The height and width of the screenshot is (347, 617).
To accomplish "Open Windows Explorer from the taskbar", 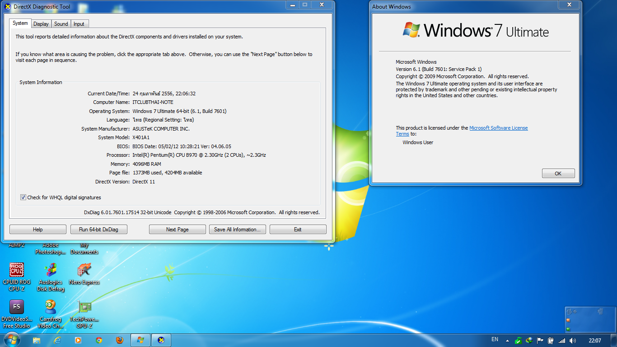I will click(x=37, y=340).
